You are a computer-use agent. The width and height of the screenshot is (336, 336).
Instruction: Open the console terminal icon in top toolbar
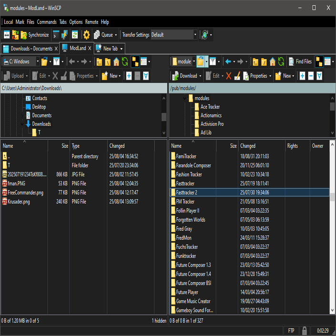point(56,35)
